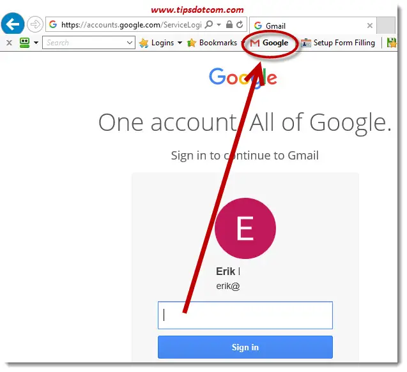Open the Setup Form Filling item

338,43
